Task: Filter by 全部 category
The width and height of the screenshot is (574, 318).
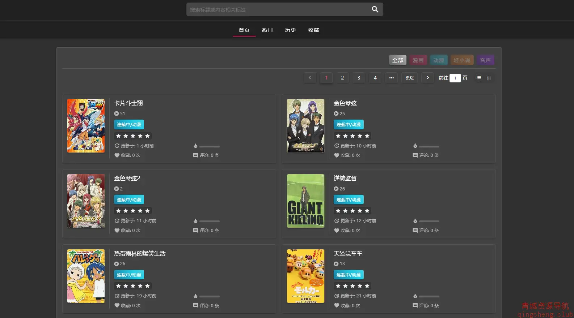Action: click(397, 60)
